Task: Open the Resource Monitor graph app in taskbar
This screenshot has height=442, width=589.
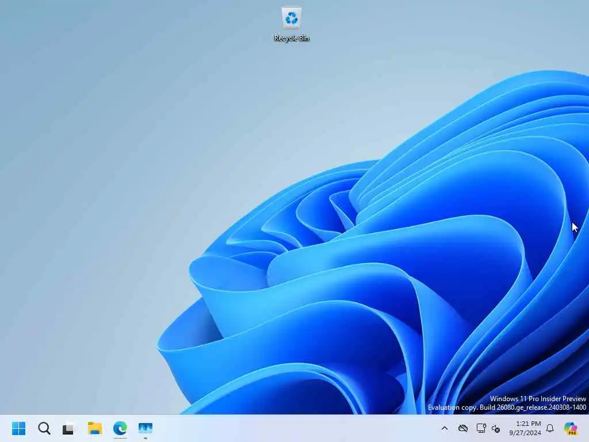Action: pyautogui.click(x=146, y=428)
